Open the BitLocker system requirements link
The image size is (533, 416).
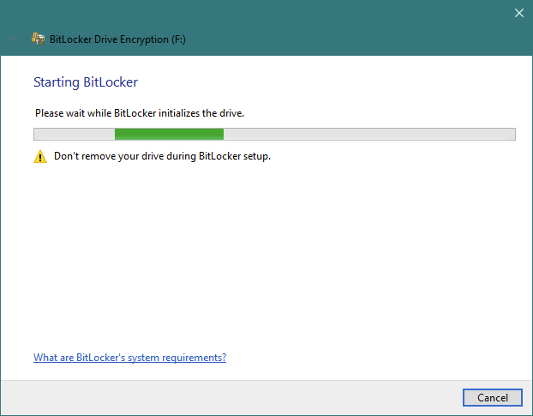point(130,358)
